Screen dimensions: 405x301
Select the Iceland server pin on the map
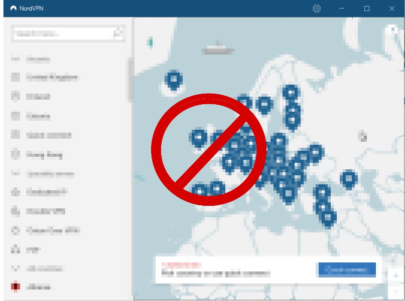point(173,79)
